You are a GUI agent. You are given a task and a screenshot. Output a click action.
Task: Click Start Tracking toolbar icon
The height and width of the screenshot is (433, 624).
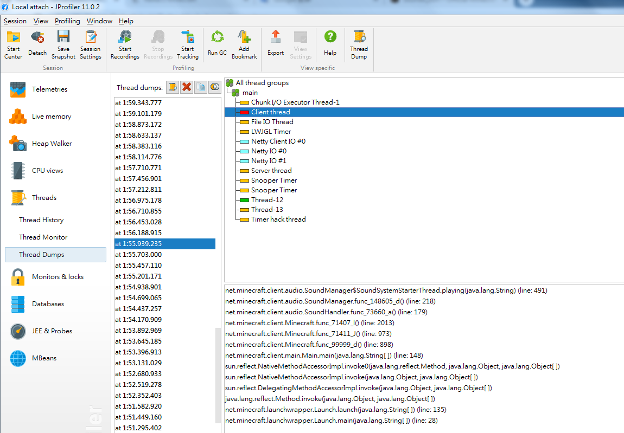point(187,44)
